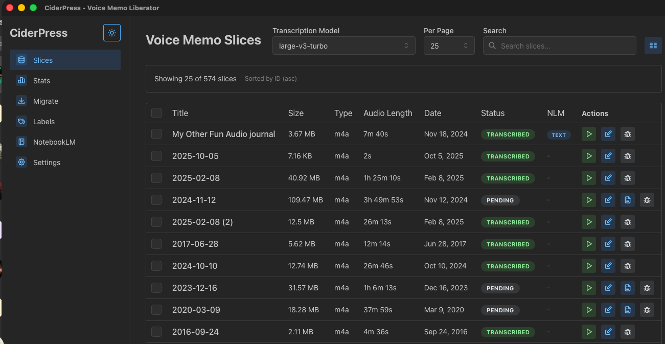Click the edit icon for 2016-09-24

(x=608, y=332)
